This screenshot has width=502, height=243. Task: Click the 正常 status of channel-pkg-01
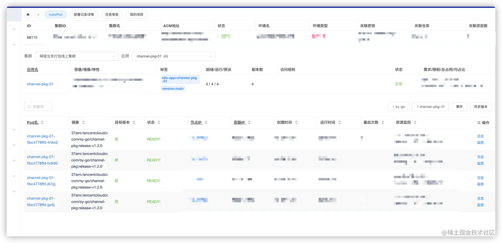pyautogui.click(x=398, y=84)
